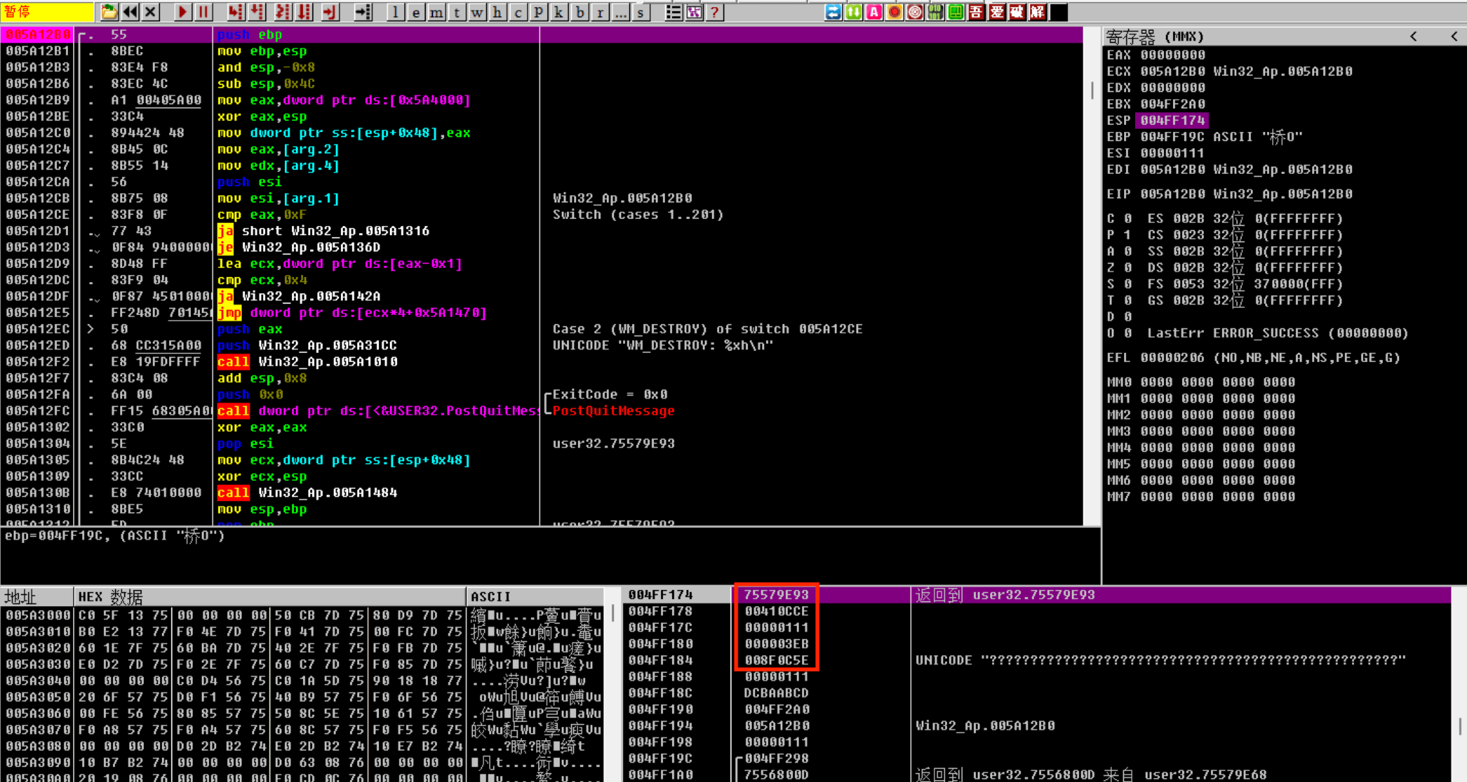Click the black color swatch toolbar button

[1058, 12]
